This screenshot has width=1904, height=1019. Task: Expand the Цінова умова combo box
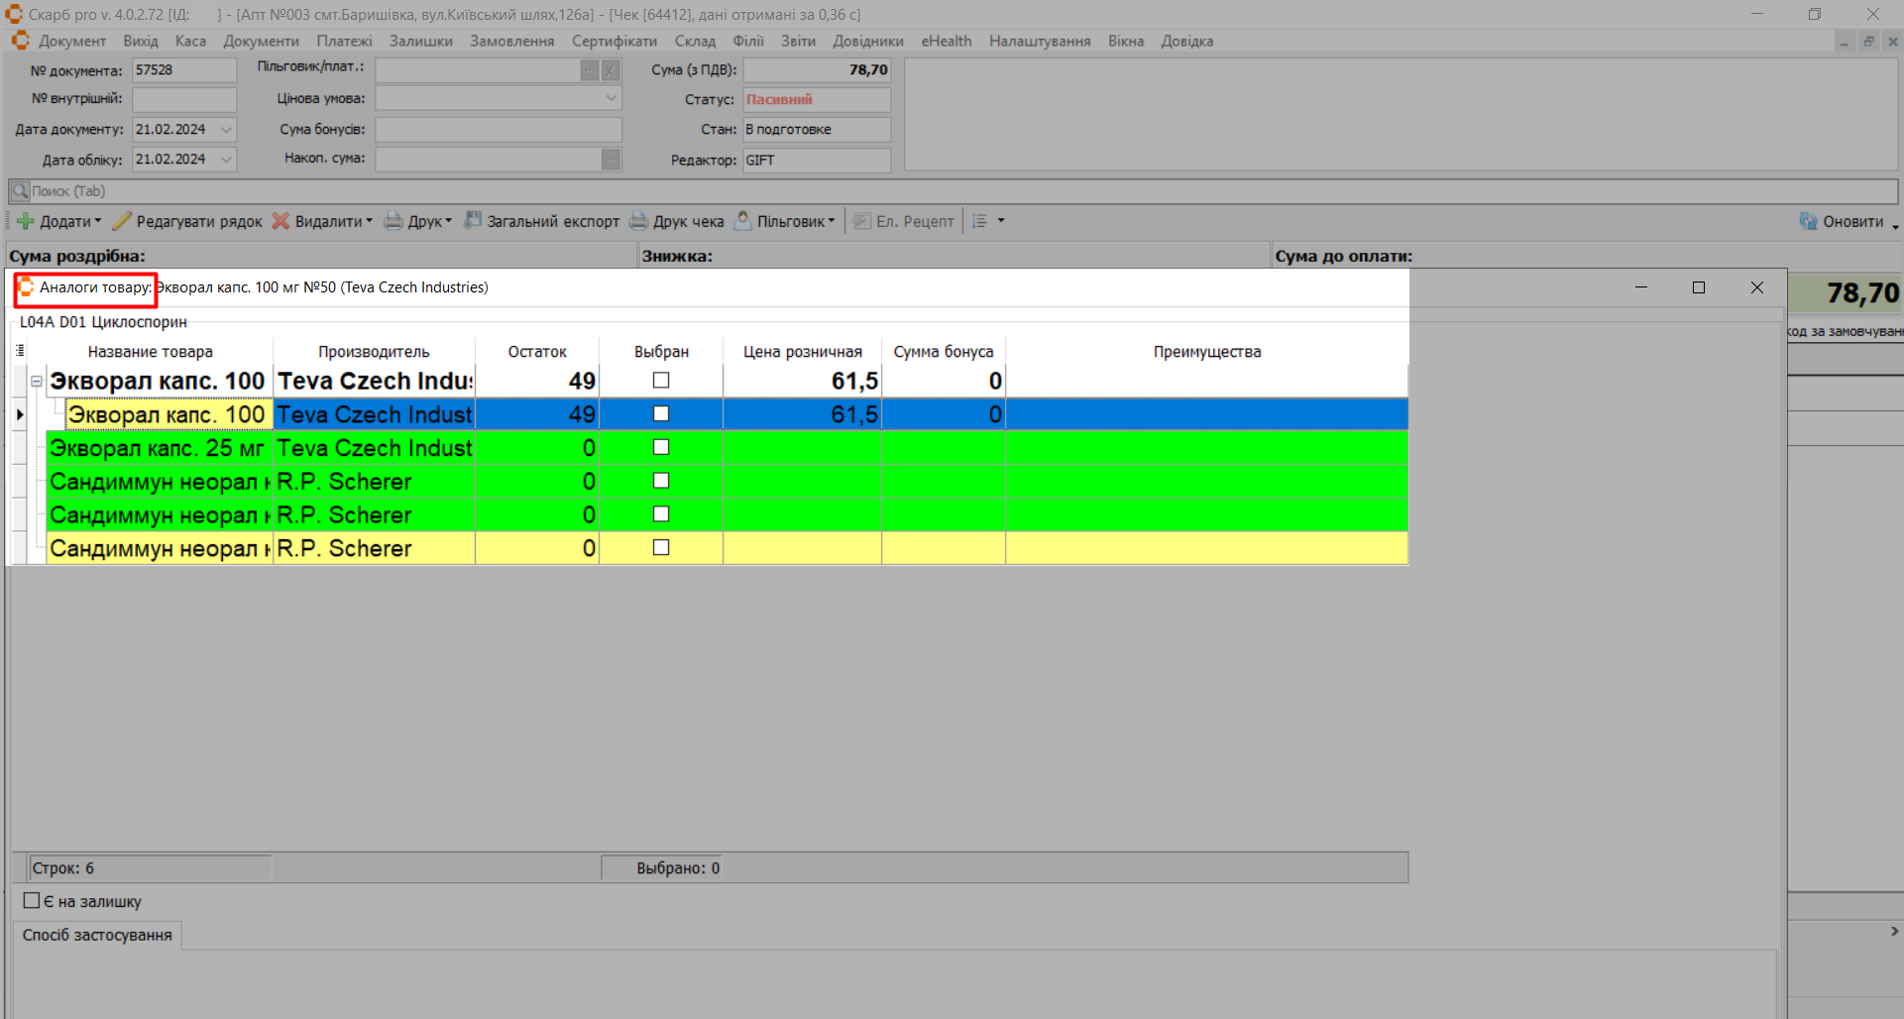click(611, 98)
